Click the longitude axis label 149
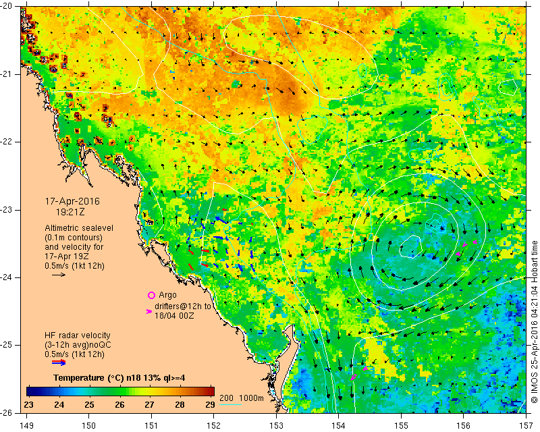The width and height of the screenshot is (540, 432). pyautogui.click(x=26, y=427)
